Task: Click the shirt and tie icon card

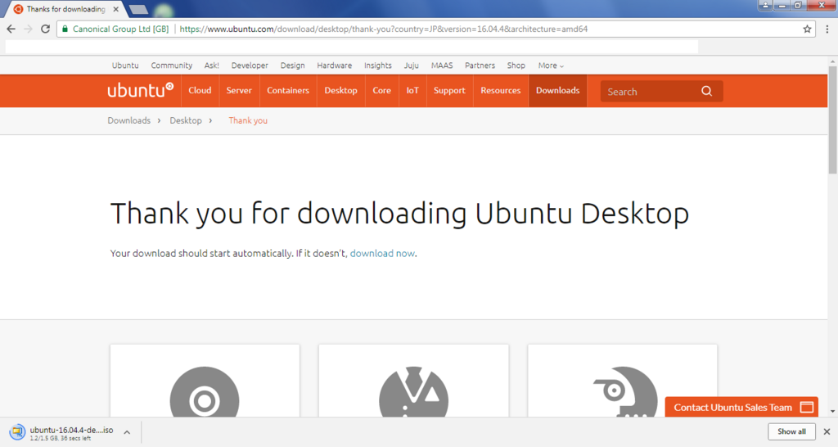Action: tap(413, 381)
